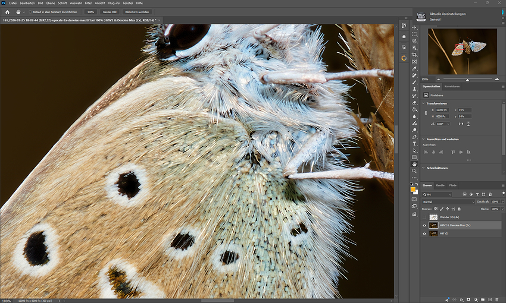Image resolution: width=506 pixels, height=303 pixels.
Task: Open the Fenster menu
Action: coord(128,3)
